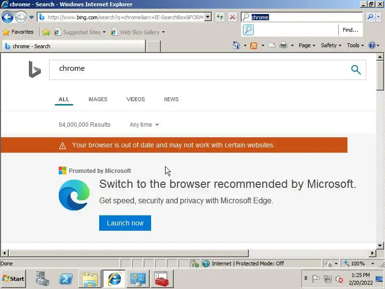Launch Server Manager from taskbar
The height and width of the screenshot is (289, 385).
pyautogui.click(x=42, y=279)
